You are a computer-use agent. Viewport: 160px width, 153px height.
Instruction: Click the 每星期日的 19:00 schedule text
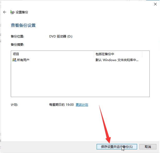click(x=61, y=105)
